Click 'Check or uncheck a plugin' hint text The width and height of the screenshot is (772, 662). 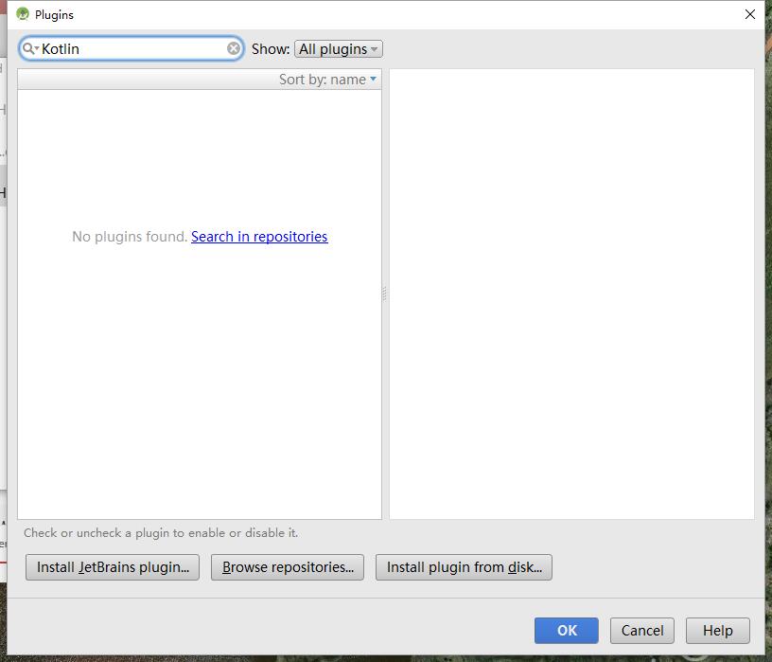(x=161, y=533)
